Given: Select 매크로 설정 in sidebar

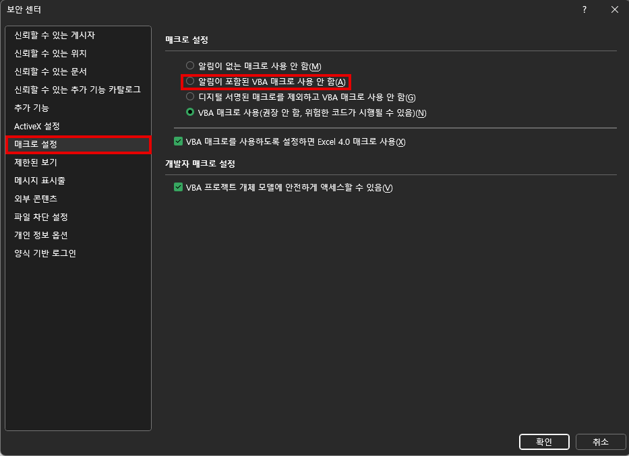Looking at the screenshot, I should point(78,144).
